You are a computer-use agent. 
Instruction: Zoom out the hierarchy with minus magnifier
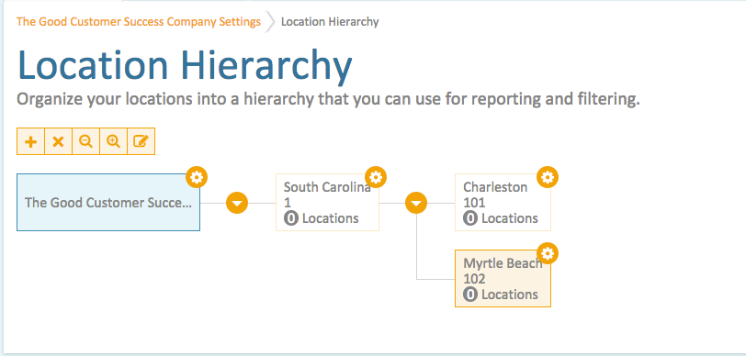[x=85, y=141]
